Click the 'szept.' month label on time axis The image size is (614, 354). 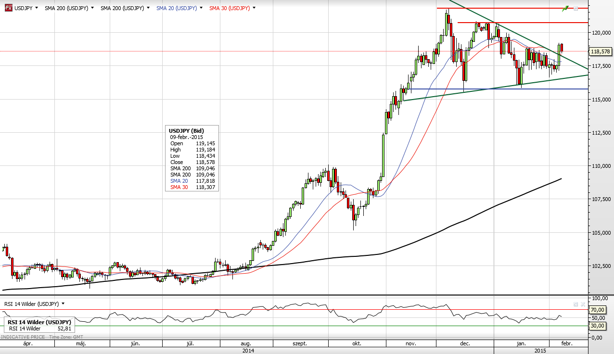[300, 344]
